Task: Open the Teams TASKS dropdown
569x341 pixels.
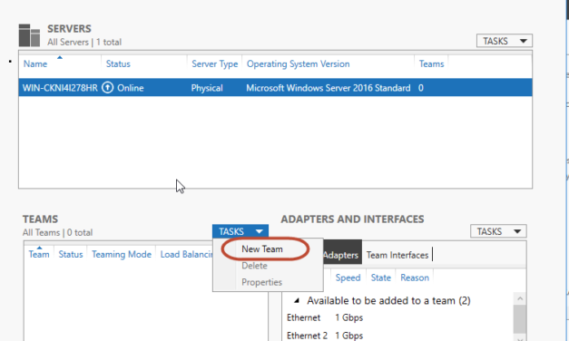Action: [240, 231]
